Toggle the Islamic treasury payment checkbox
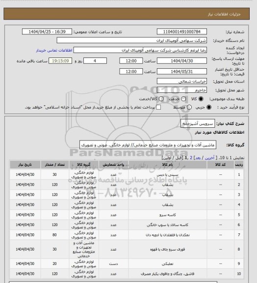Image resolution: width=257 pixels, height=283 pixels. point(158,107)
